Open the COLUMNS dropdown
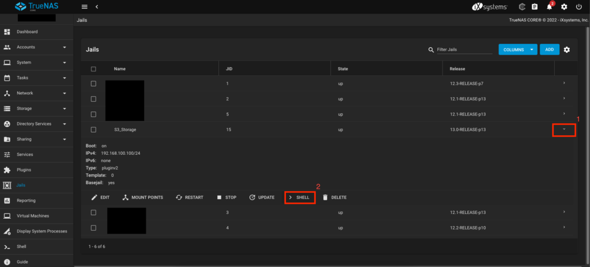The height and width of the screenshot is (267, 590). (517, 50)
